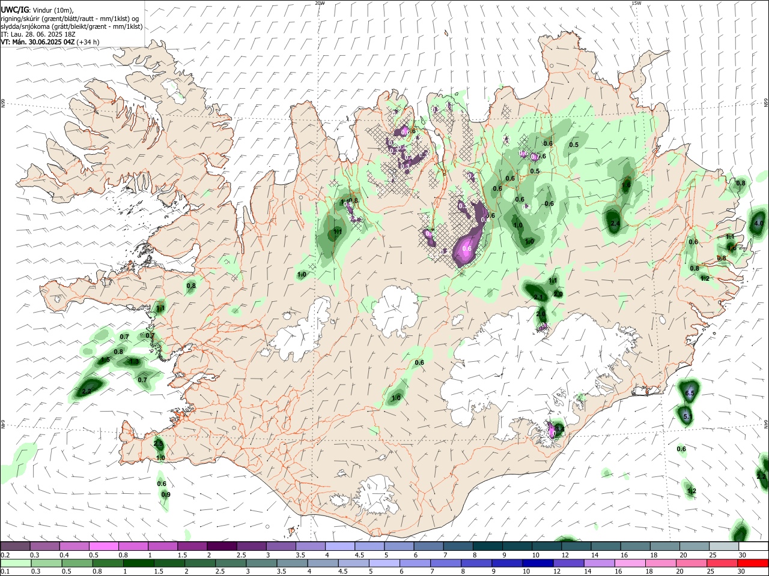Click the '0.9' value off the southwest coast
This screenshot has height=576, width=769.
166,494
